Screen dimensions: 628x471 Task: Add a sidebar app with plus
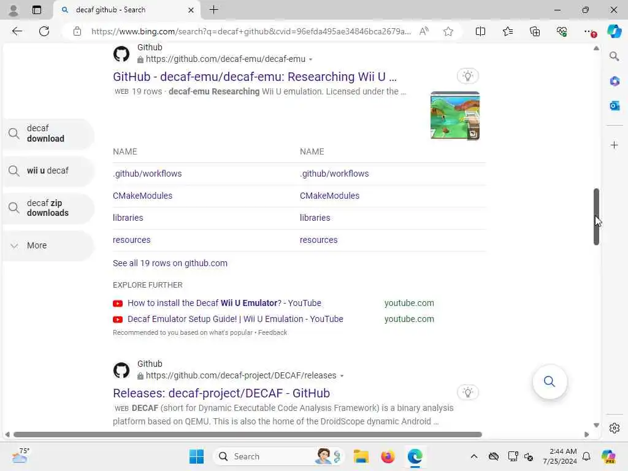tap(615, 145)
